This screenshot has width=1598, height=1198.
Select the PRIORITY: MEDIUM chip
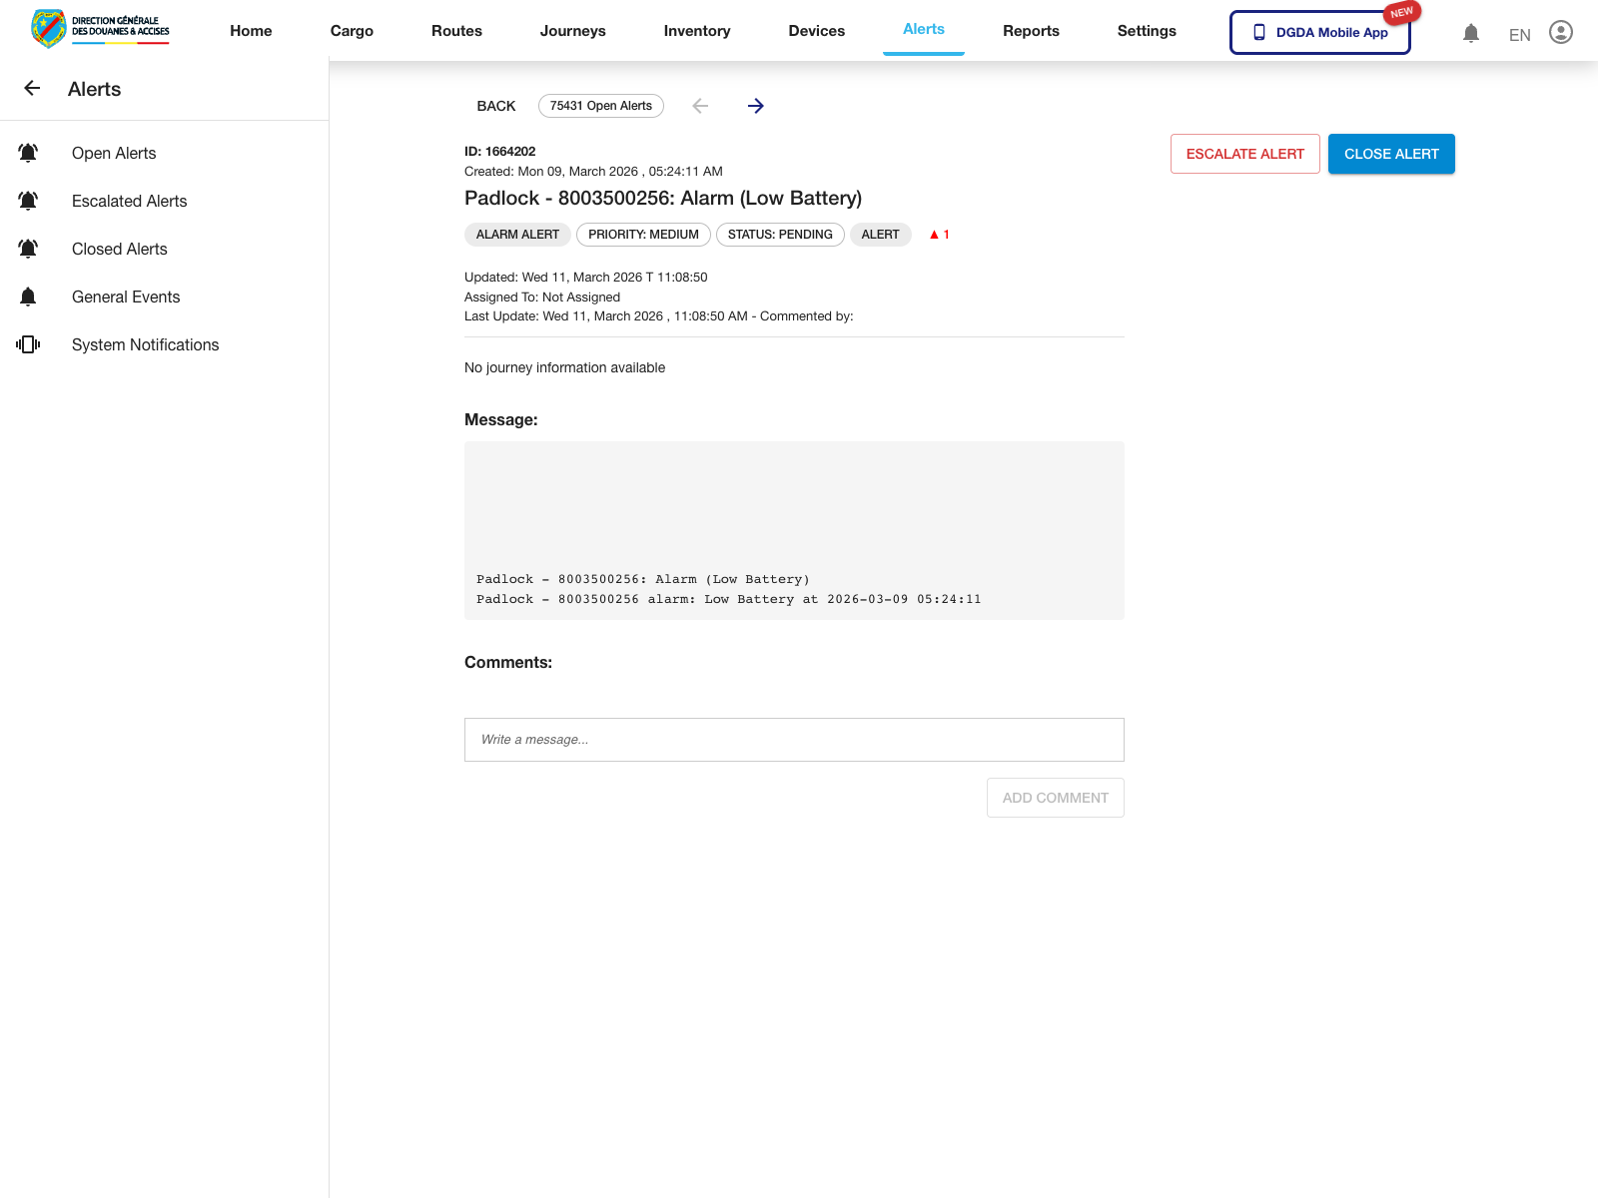click(x=643, y=235)
